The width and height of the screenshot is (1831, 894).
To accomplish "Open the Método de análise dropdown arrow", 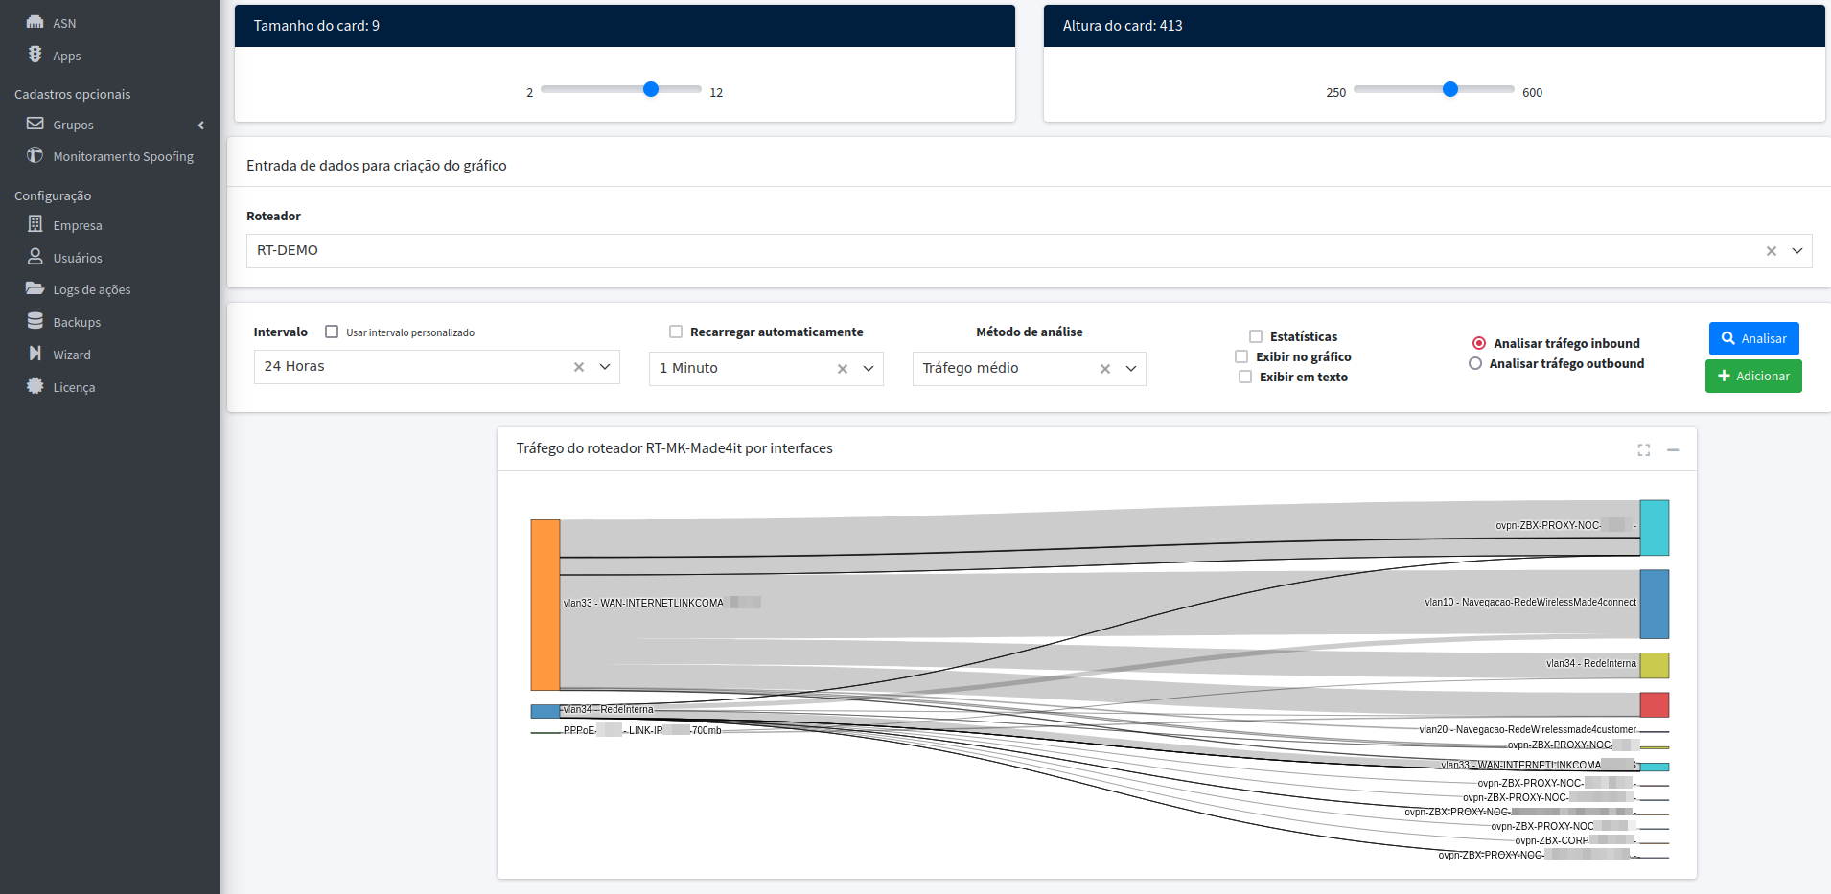I will [1131, 369].
